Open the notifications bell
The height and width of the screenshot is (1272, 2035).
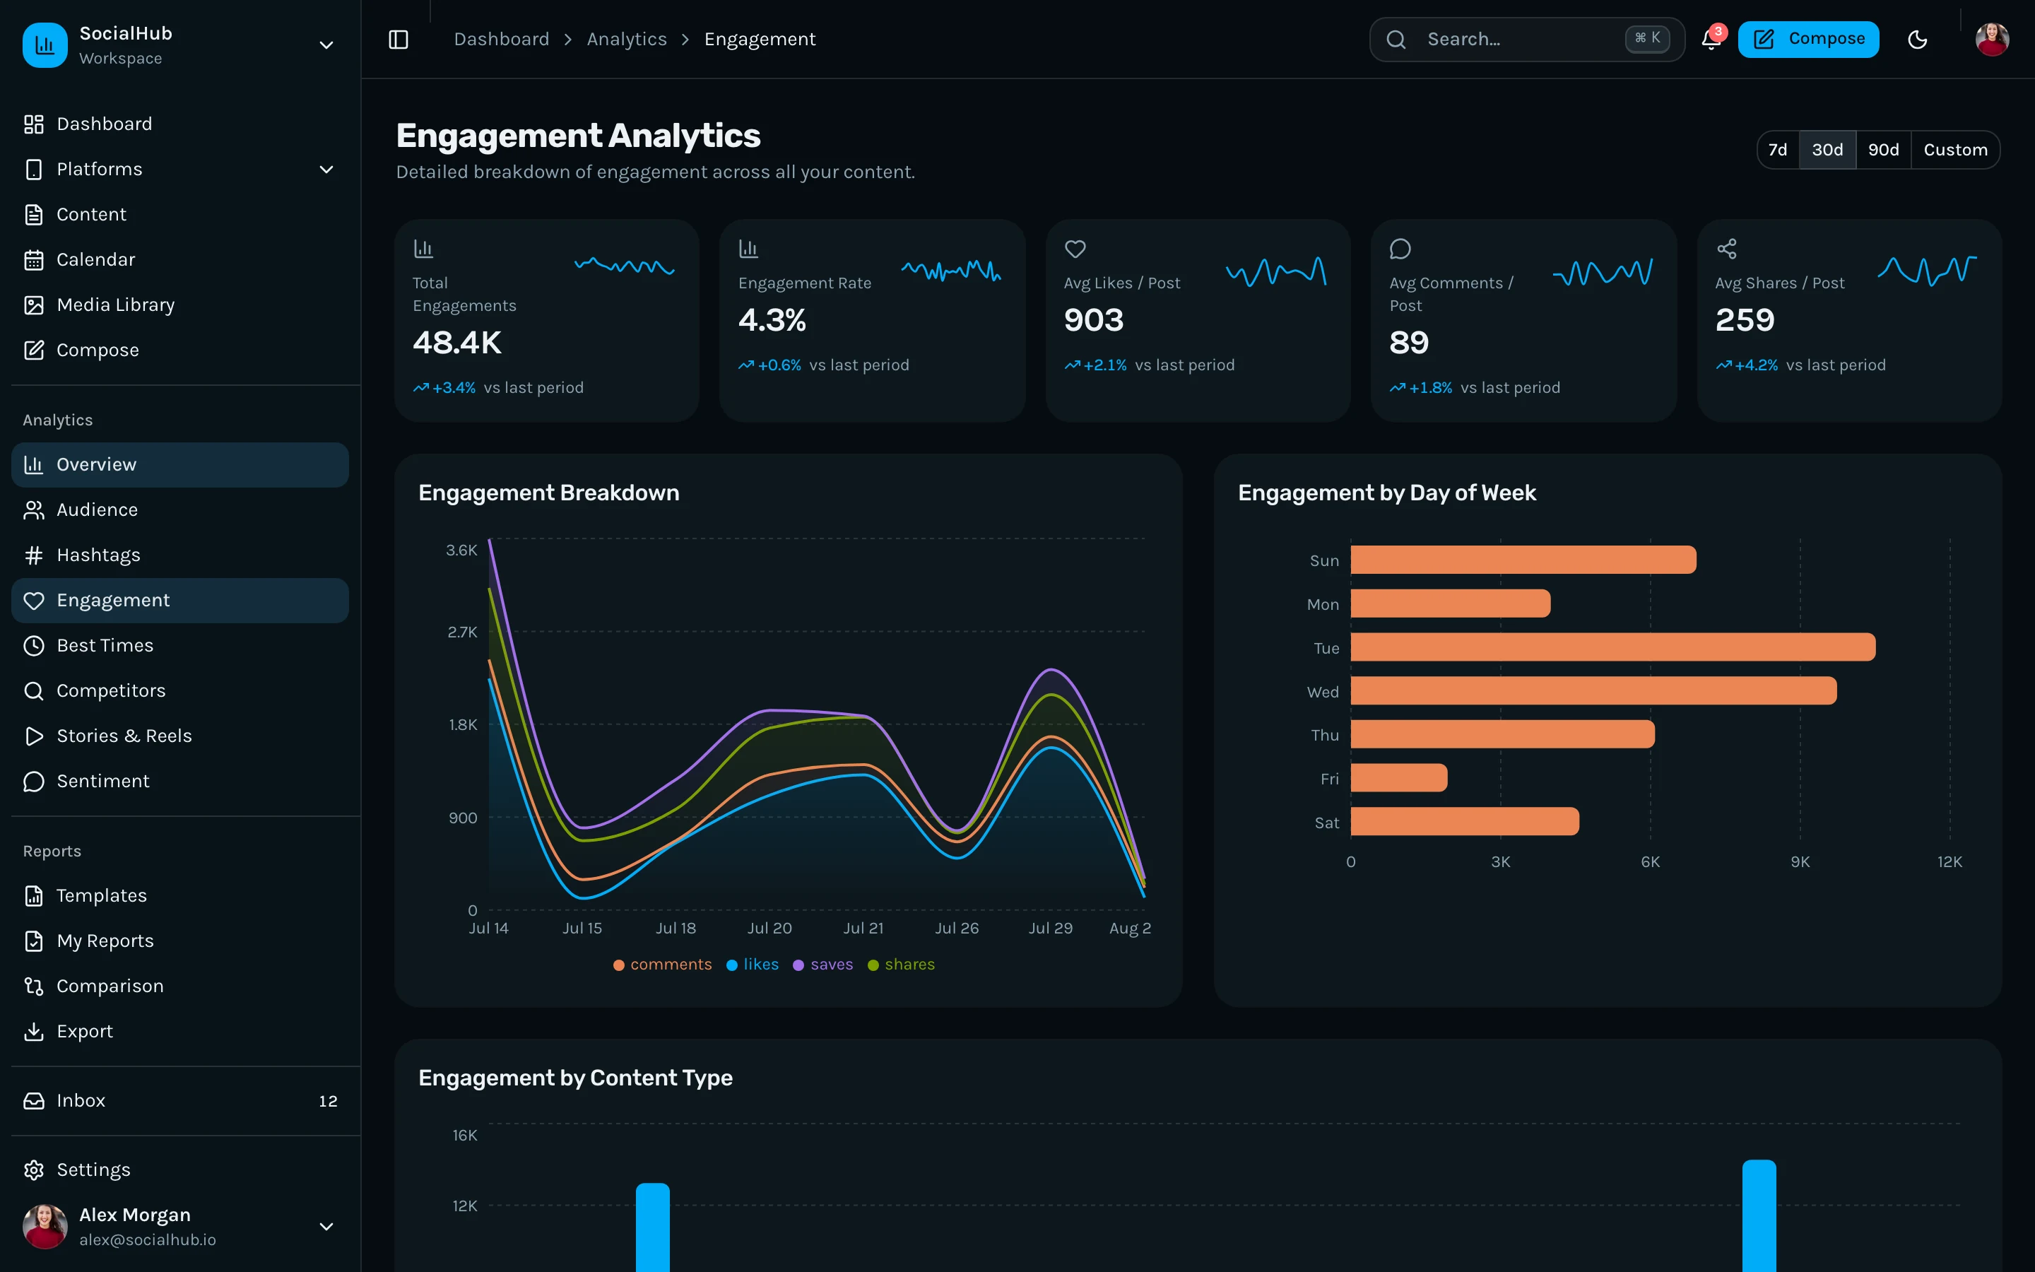click(x=1711, y=40)
